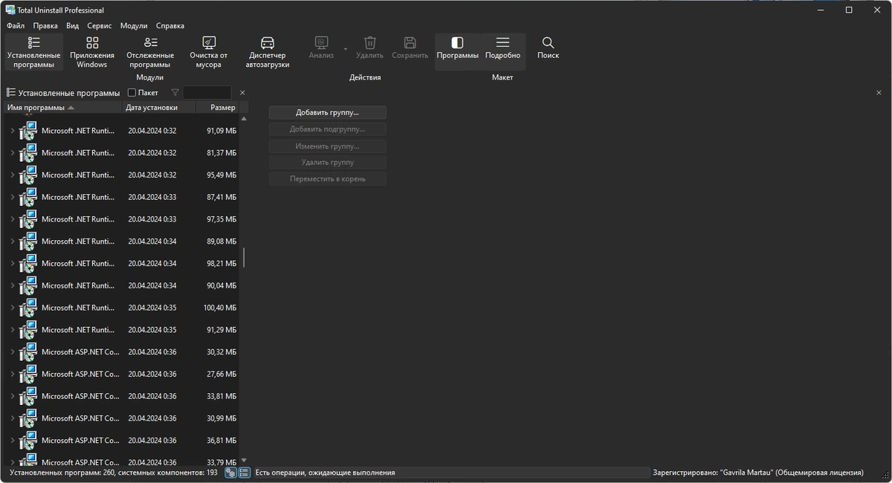This screenshot has height=483, width=892.
Task: Click the list icon beside the Установленные программы panel title
Action: [x=10, y=93]
